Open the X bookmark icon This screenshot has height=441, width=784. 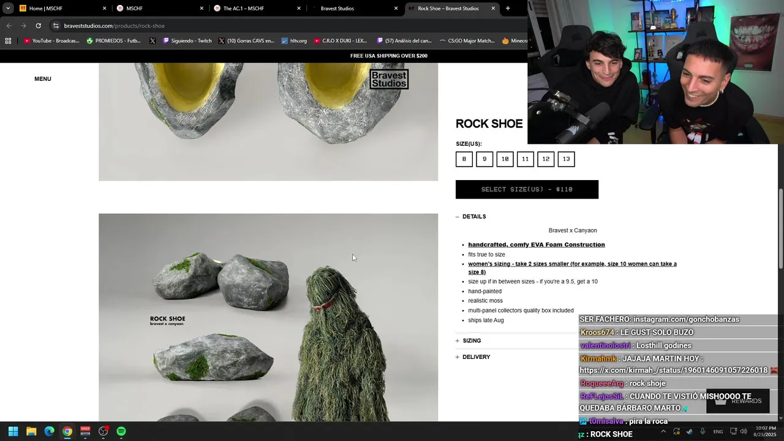click(x=153, y=41)
